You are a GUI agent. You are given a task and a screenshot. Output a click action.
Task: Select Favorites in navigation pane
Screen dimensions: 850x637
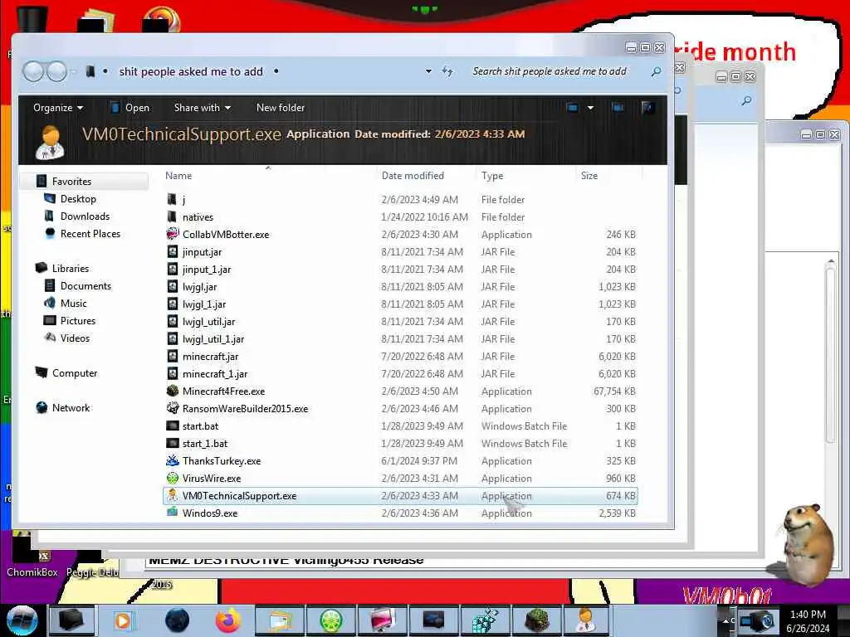tap(71, 182)
